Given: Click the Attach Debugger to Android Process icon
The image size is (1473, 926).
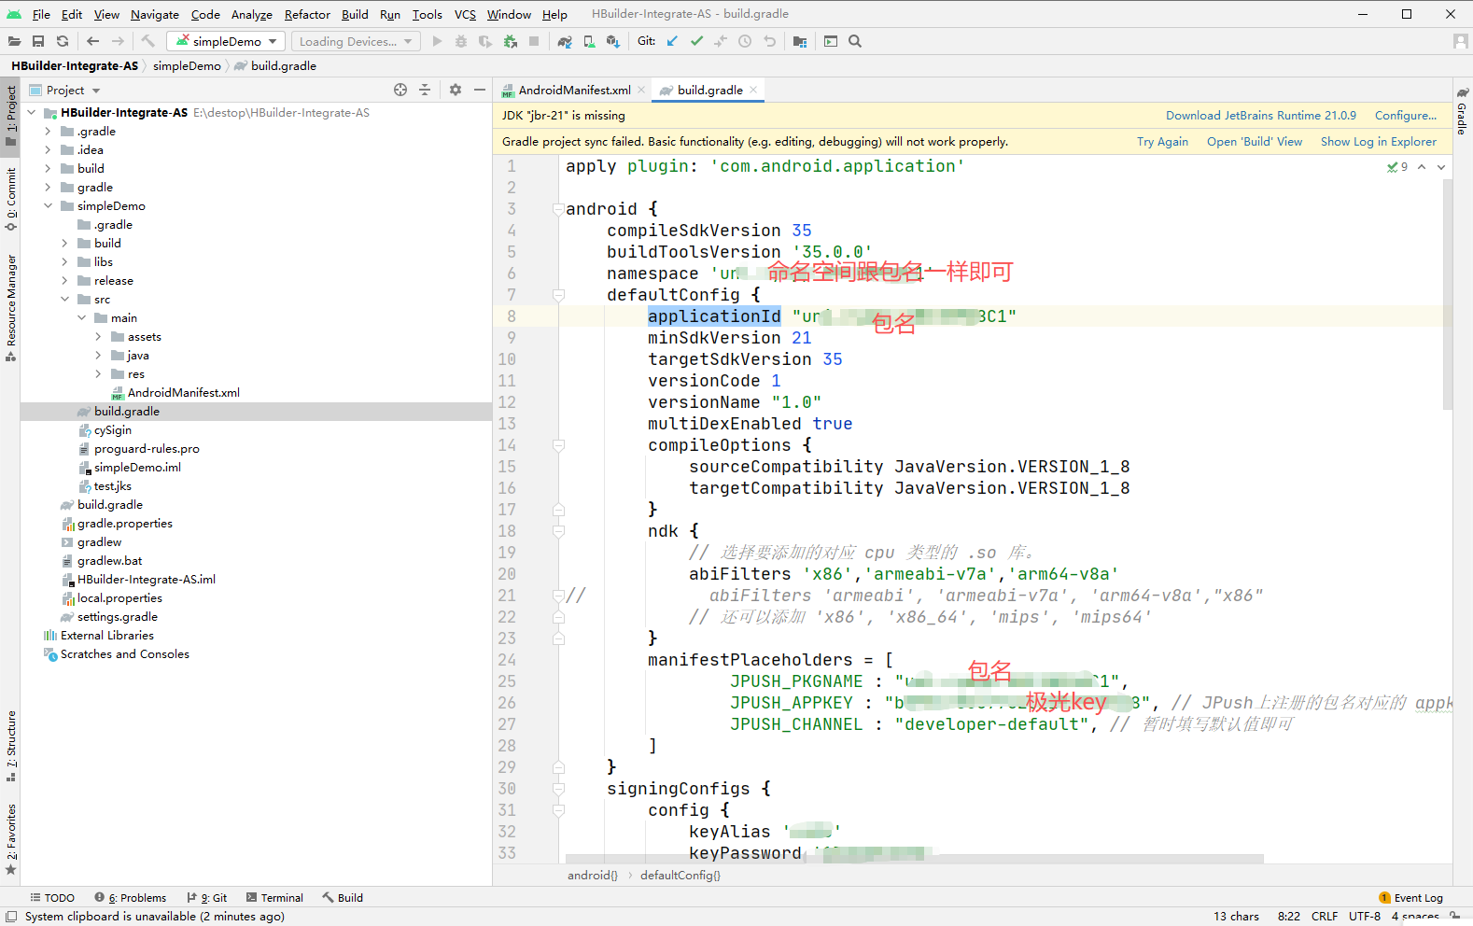Looking at the screenshot, I should click(x=510, y=41).
